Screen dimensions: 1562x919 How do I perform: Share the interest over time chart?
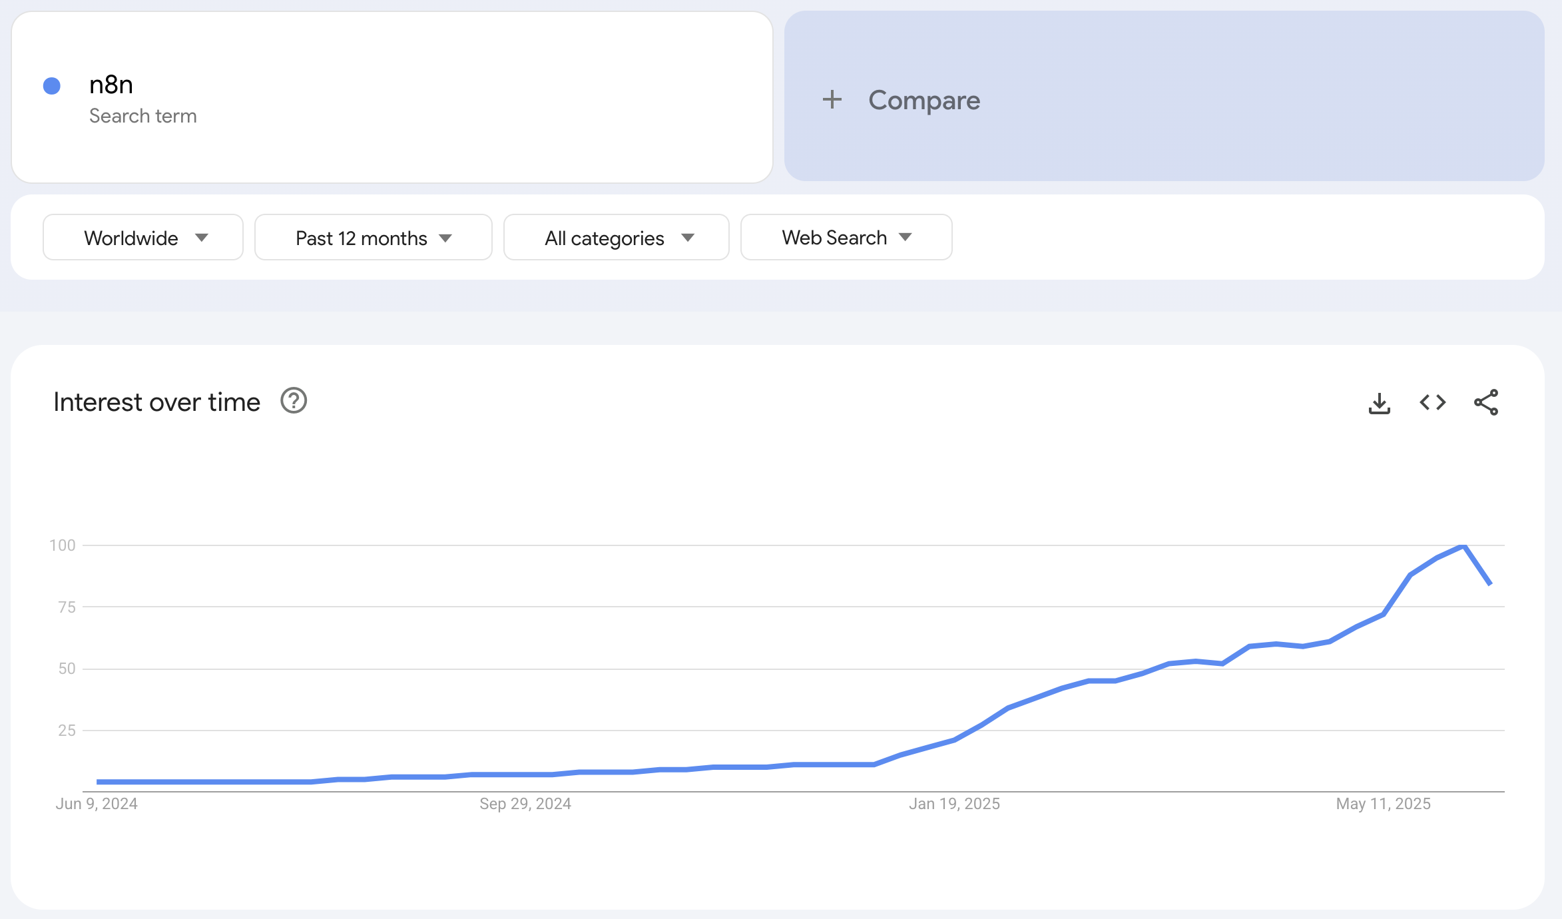tap(1485, 403)
